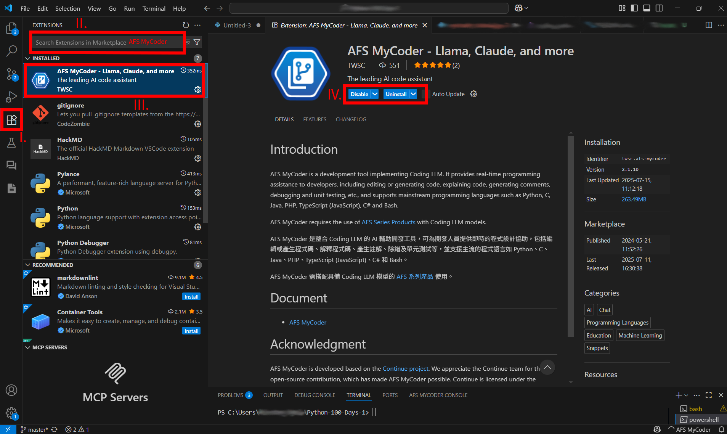Click the Disable extension button
Image resolution: width=727 pixels, height=434 pixels.
[x=359, y=94]
